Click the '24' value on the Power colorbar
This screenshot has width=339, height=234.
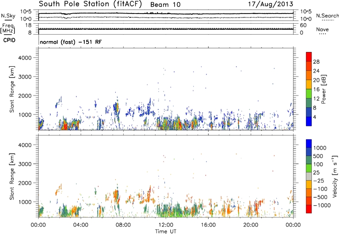(x=316, y=71)
